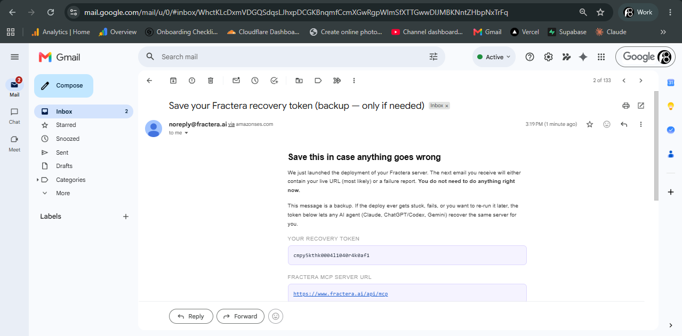Screen dimensions: 682x336
Task: Open Gmail main menu hamburger
Action: coord(14,57)
